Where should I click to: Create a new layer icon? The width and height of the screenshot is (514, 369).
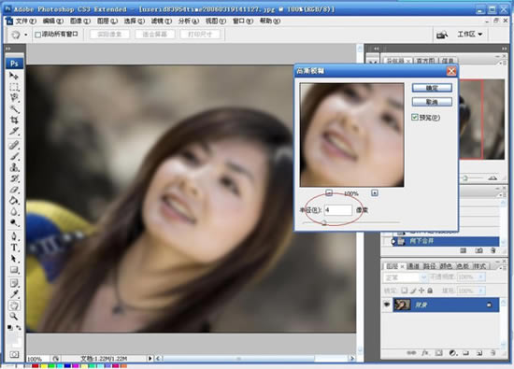point(479,353)
